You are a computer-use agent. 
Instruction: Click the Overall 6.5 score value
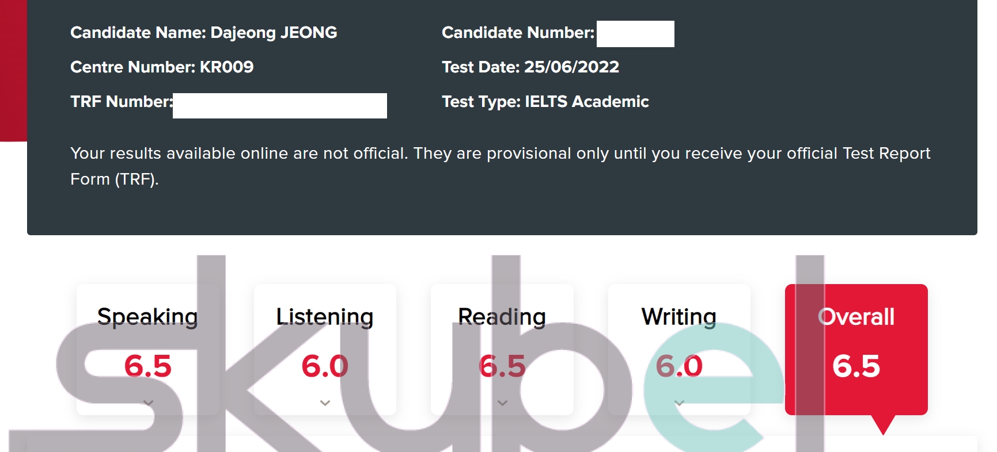pos(856,366)
